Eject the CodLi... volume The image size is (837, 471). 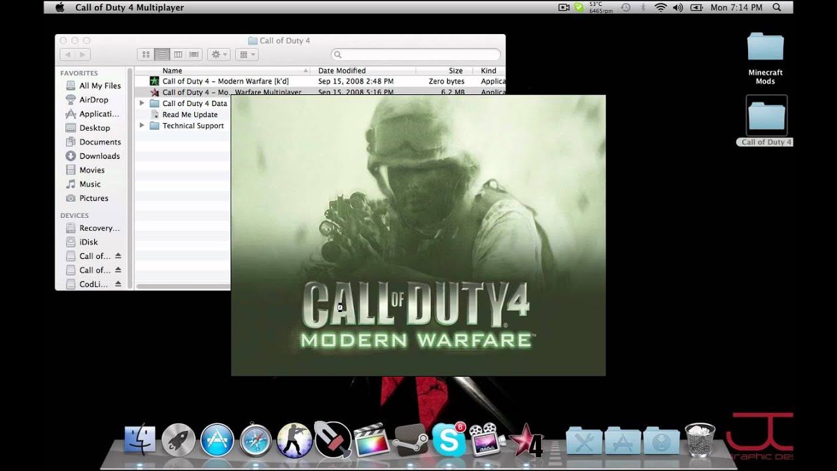(x=118, y=284)
